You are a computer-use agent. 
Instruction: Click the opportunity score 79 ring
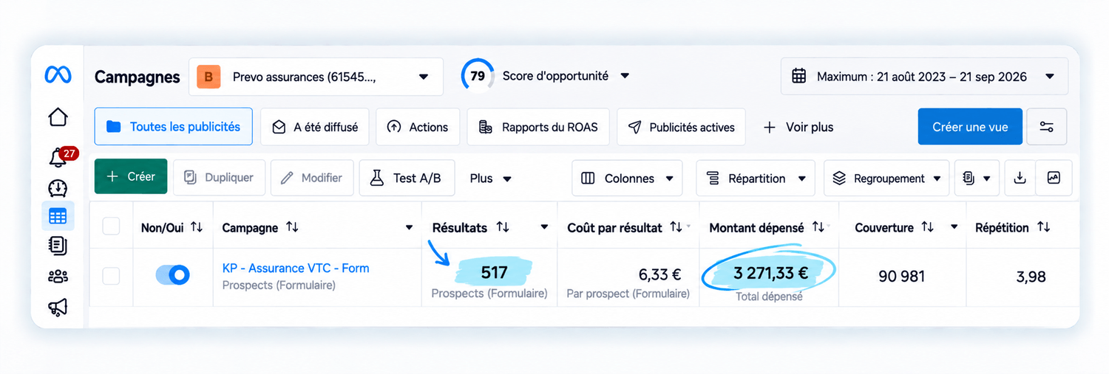[x=478, y=76]
